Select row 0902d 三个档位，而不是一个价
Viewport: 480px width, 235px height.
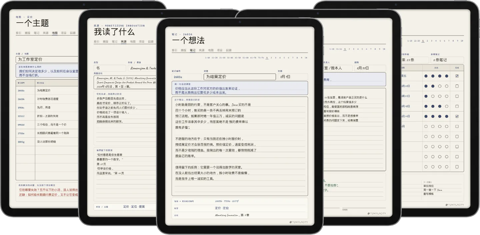click(47, 125)
